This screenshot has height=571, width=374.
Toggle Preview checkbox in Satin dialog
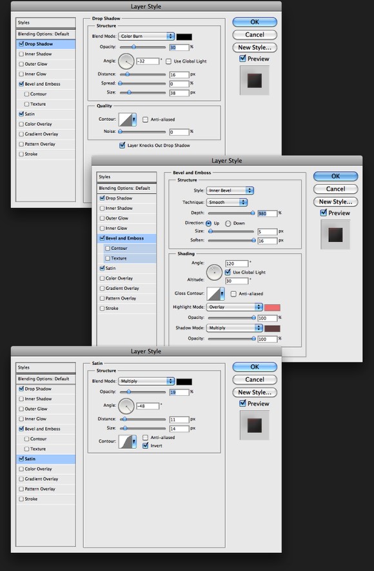242,403
